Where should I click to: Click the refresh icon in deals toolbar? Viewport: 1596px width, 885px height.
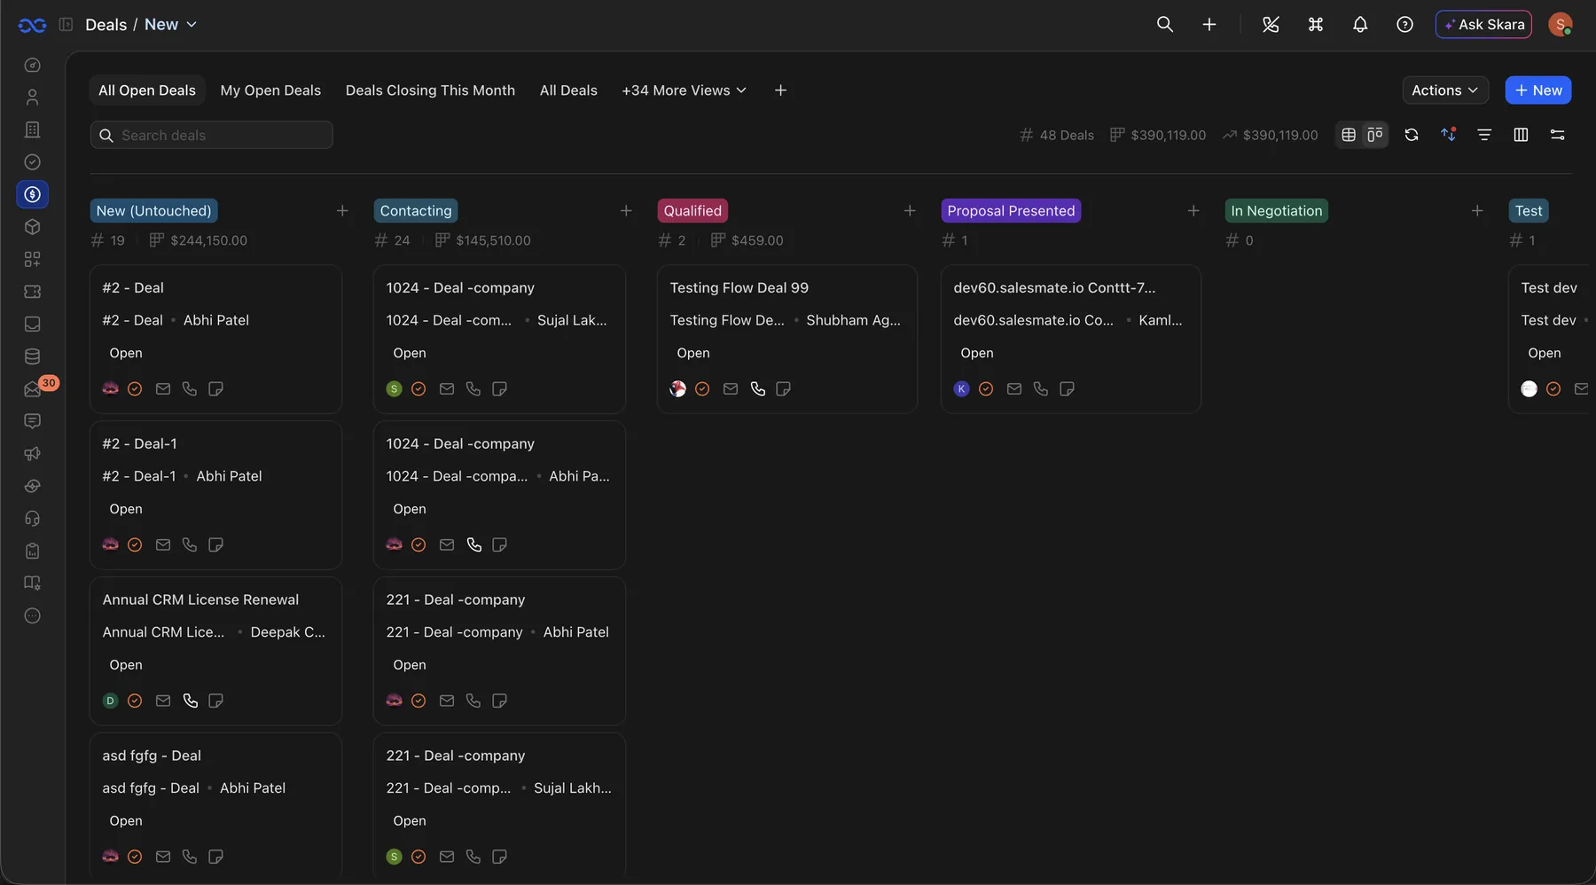(1412, 135)
